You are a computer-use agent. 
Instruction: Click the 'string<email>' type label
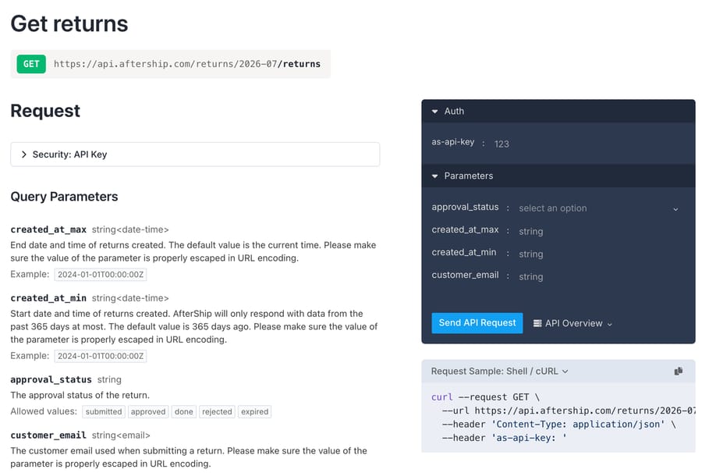121,436
